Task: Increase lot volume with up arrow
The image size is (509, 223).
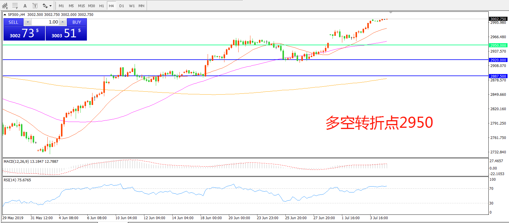Action: (62, 22)
